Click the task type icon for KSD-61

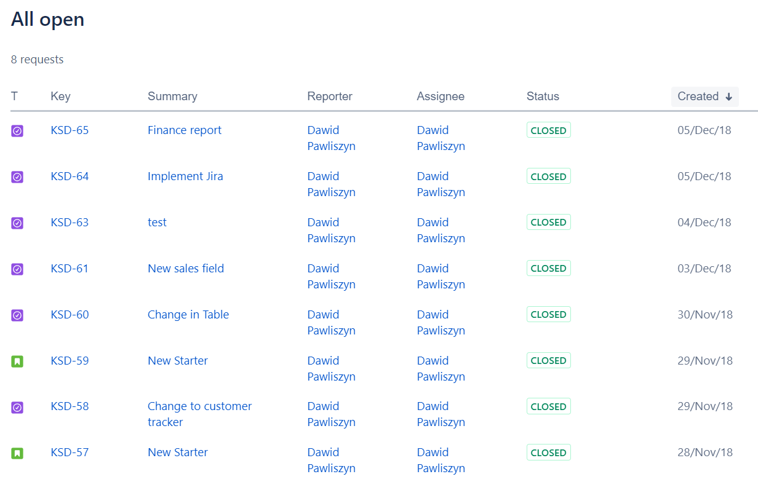(17, 269)
